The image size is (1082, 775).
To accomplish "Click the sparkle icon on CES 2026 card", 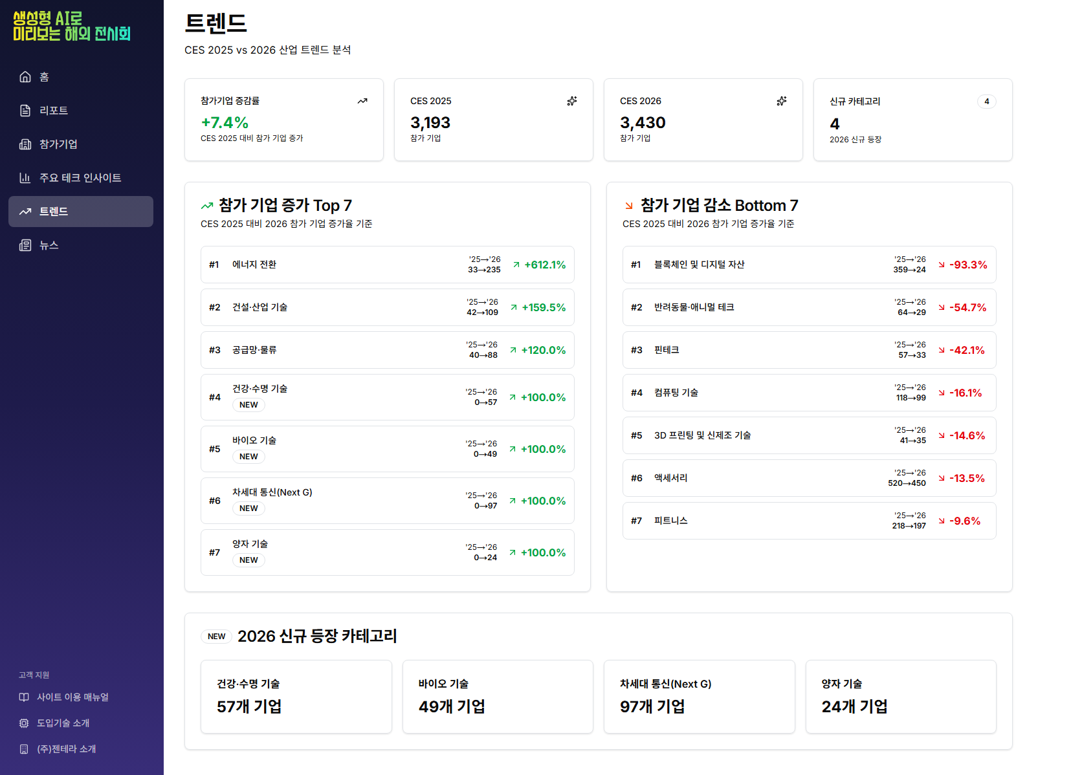I will pyautogui.click(x=782, y=101).
